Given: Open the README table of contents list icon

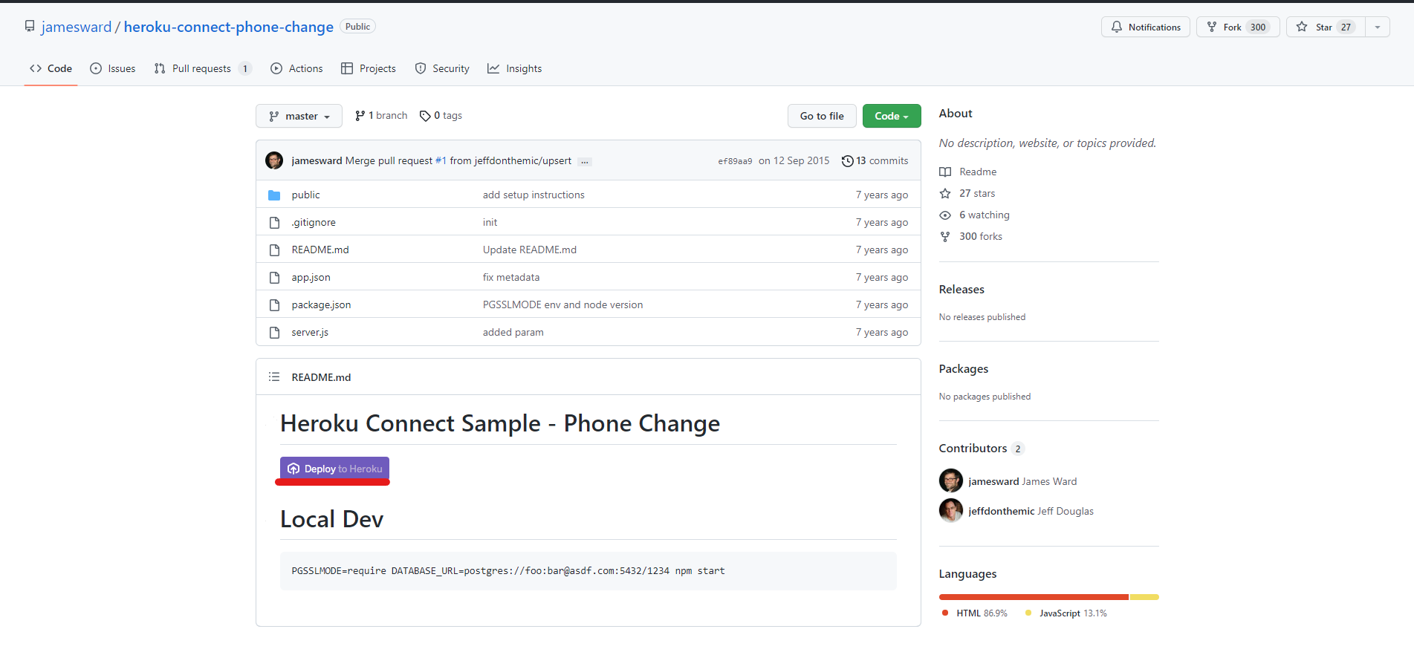Looking at the screenshot, I should point(274,377).
